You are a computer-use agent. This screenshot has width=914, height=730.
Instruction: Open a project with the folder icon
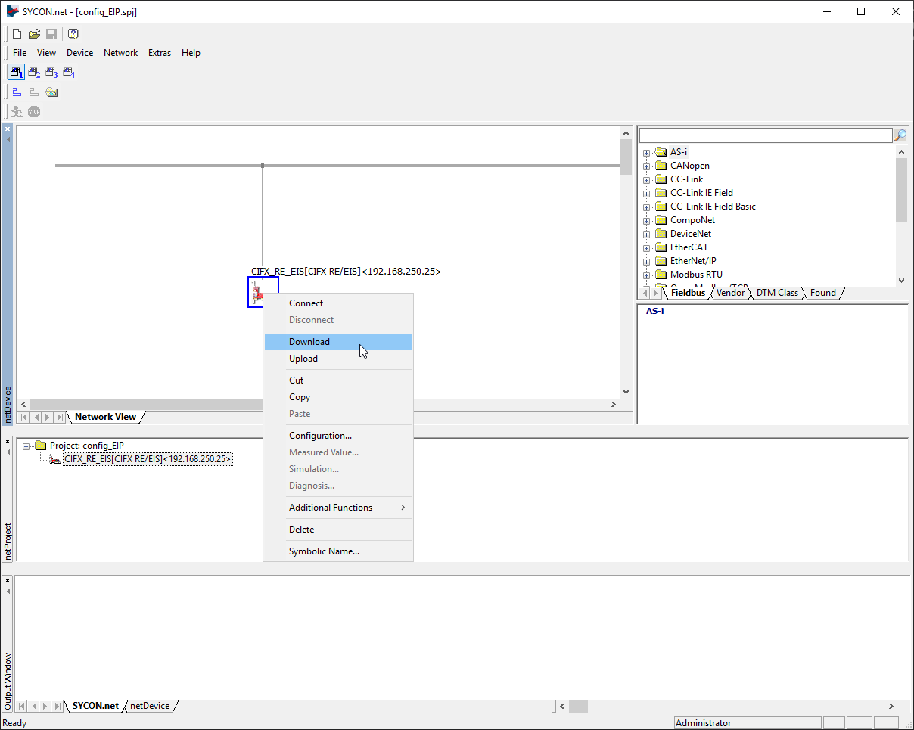[x=34, y=34]
